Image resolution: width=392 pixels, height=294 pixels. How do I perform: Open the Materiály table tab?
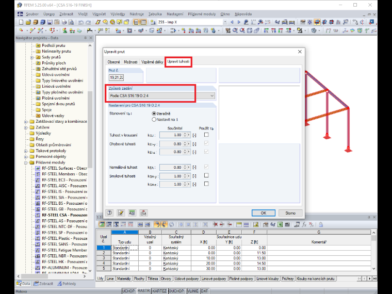(x=124, y=279)
